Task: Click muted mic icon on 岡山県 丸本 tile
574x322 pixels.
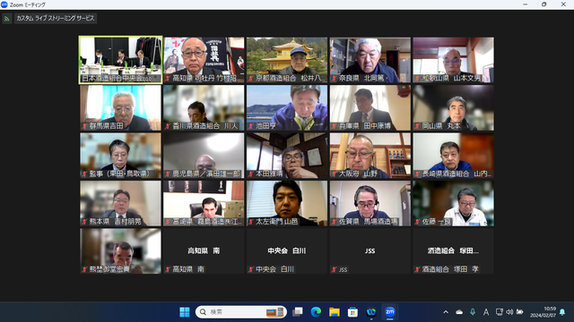Action: click(x=417, y=126)
